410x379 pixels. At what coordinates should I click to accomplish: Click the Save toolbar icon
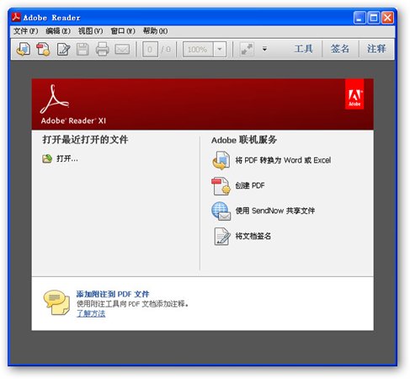pos(83,50)
